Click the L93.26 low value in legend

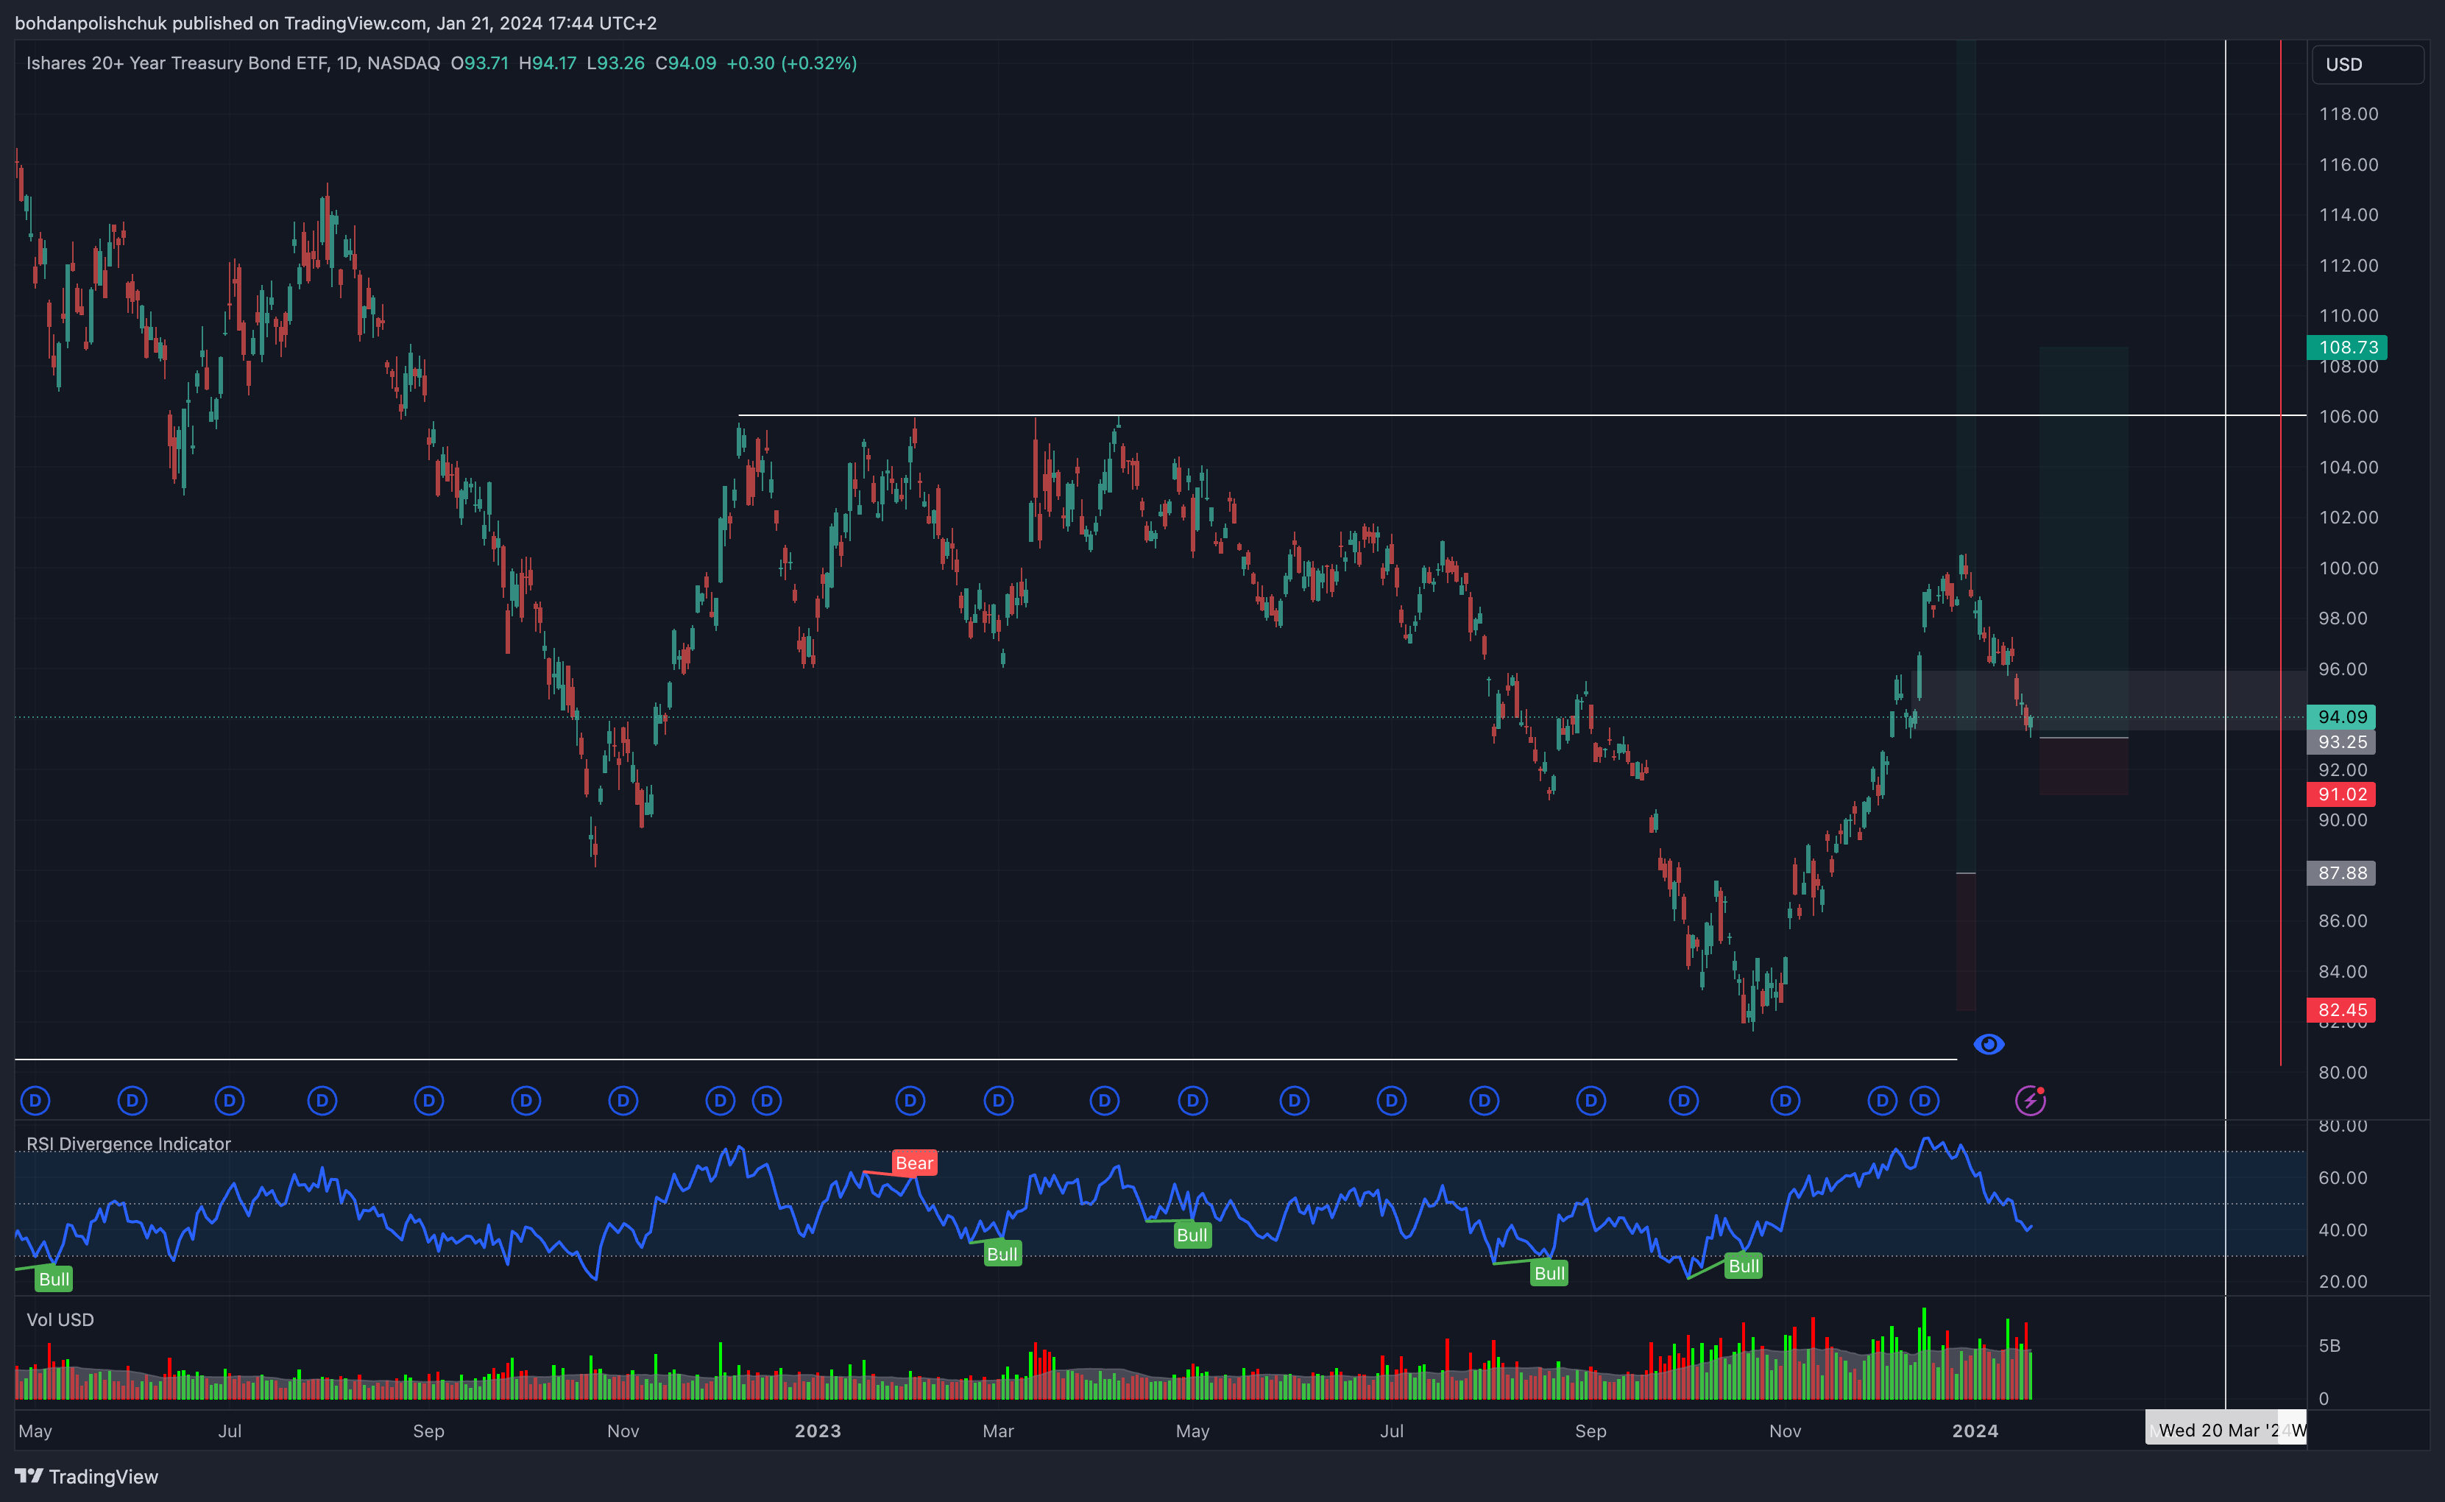tap(615, 63)
